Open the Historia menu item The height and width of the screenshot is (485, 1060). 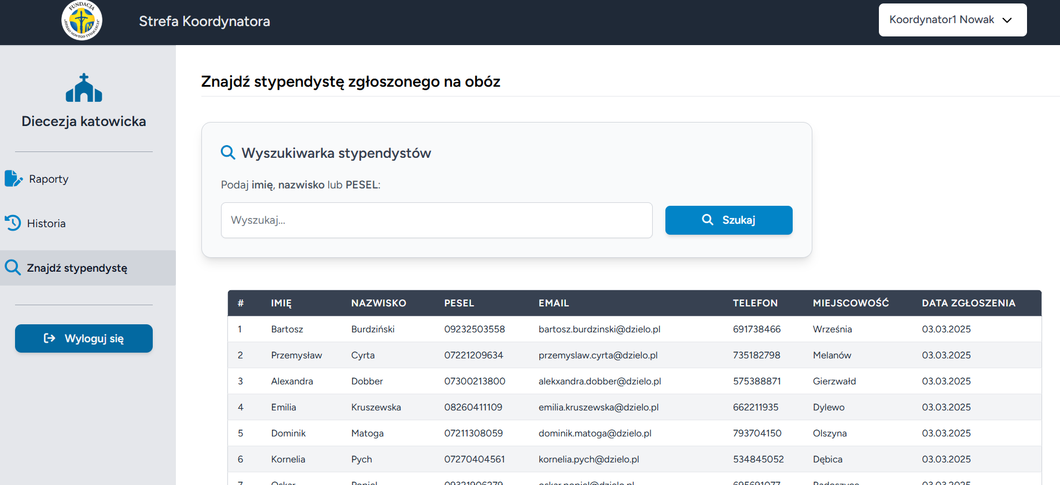(46, 224)
